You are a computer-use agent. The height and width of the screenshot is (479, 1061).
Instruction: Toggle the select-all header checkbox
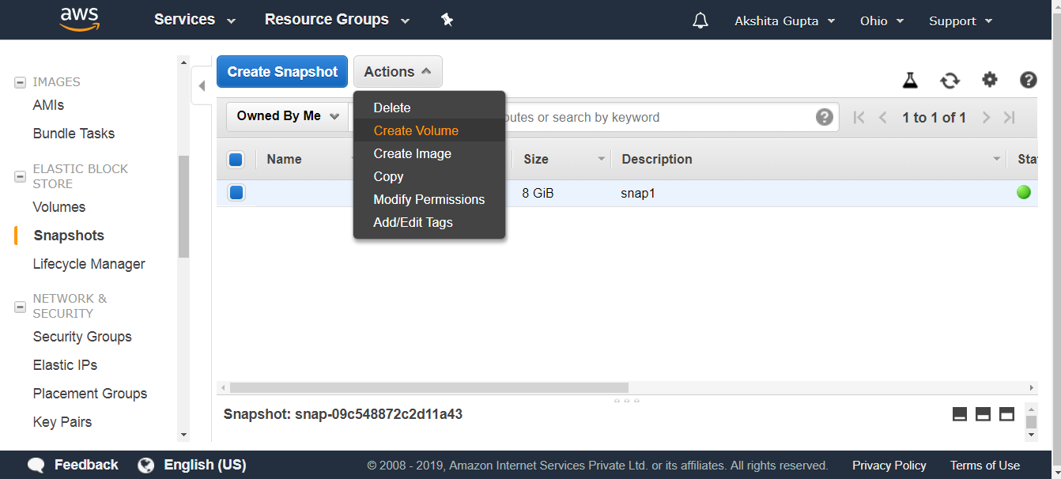click(x=236, y=160)
